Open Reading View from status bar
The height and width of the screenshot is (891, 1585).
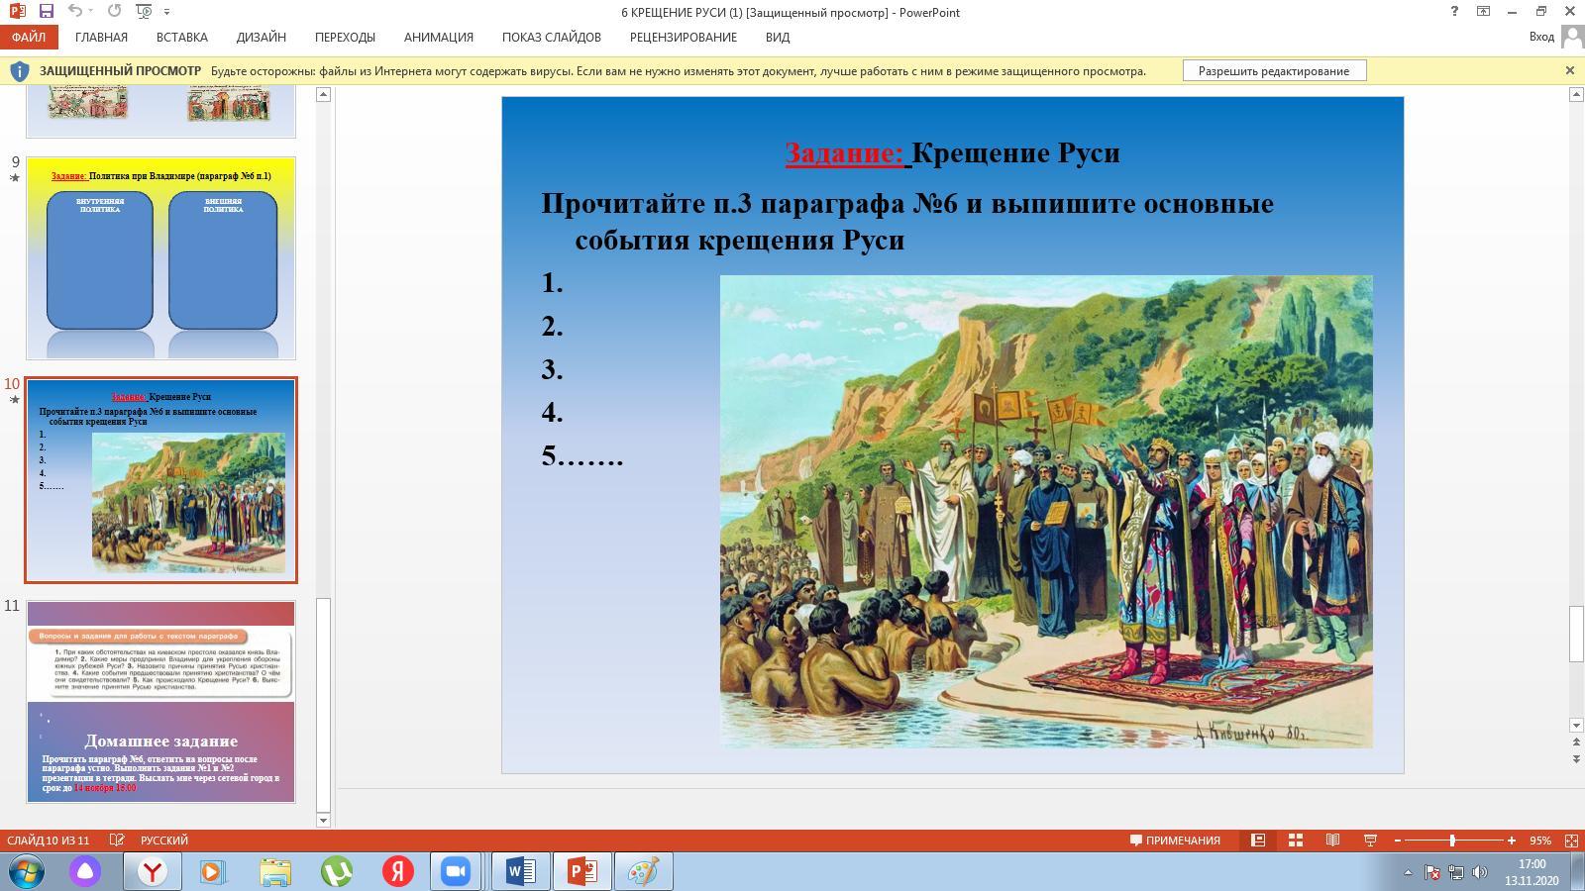click(1332, 841)
